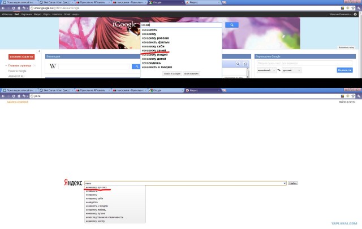
Task: Open Видео in Google top bar
Action: (x=37, y=14)
